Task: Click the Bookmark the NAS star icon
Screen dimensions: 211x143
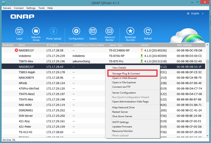Action: point(130,31)
